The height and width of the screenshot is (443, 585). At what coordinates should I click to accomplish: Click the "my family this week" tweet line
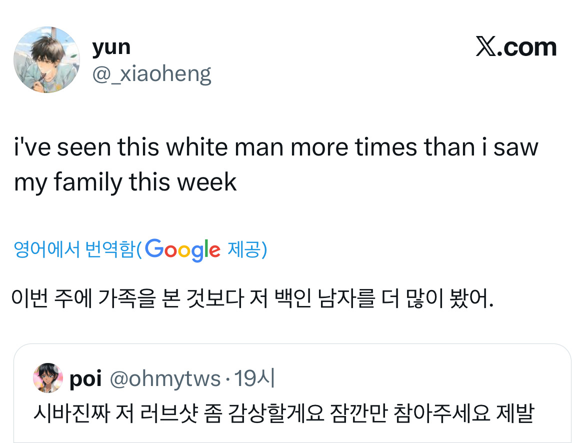click(x=125, y=182)
